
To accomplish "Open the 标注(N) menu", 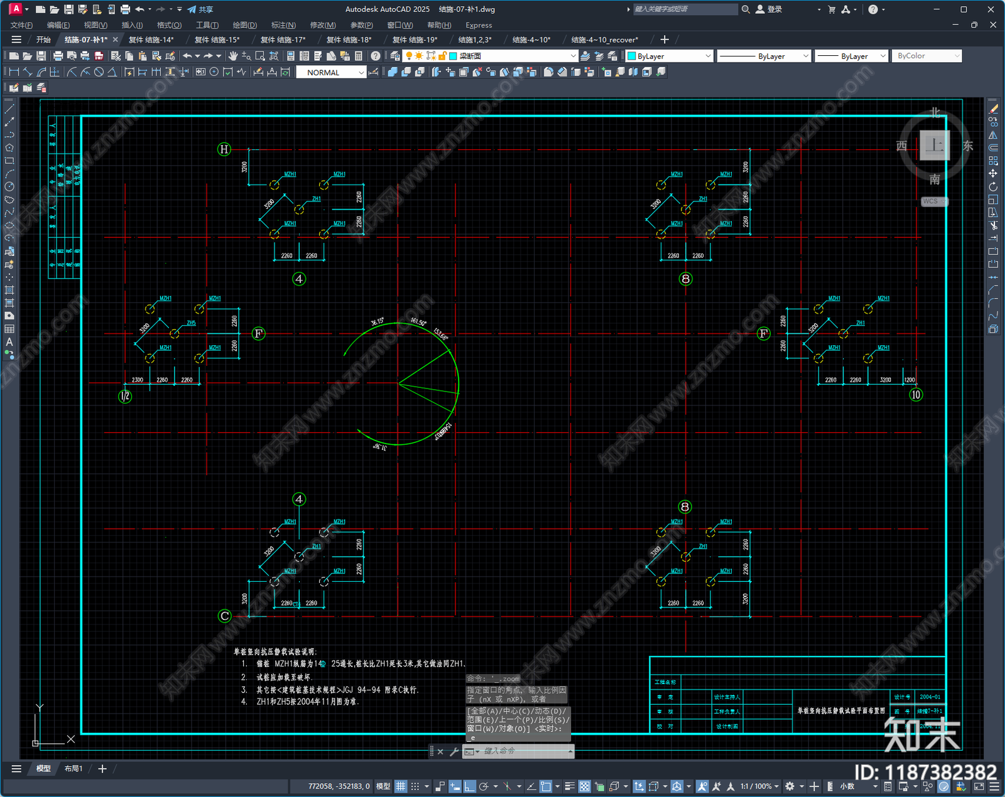I will tap(283, 25).
